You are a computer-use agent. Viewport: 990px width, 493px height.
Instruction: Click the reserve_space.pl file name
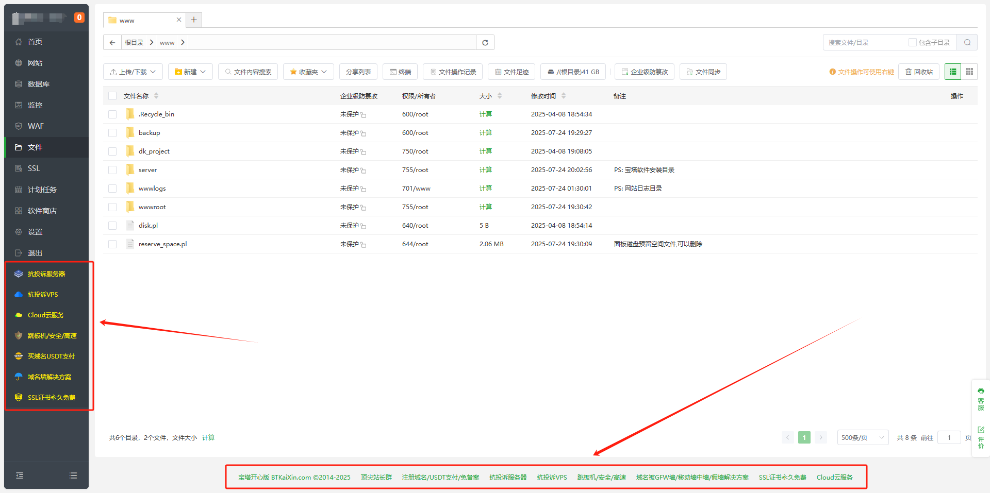coord(162,244)
